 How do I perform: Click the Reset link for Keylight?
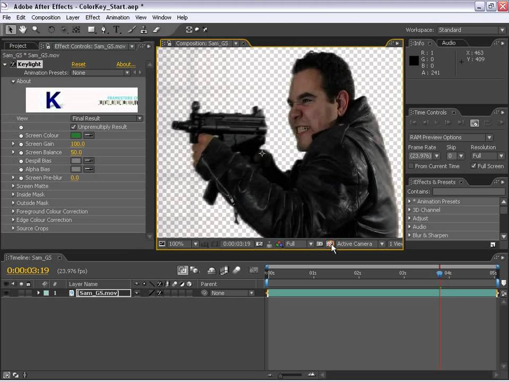[x=78, y=64]
